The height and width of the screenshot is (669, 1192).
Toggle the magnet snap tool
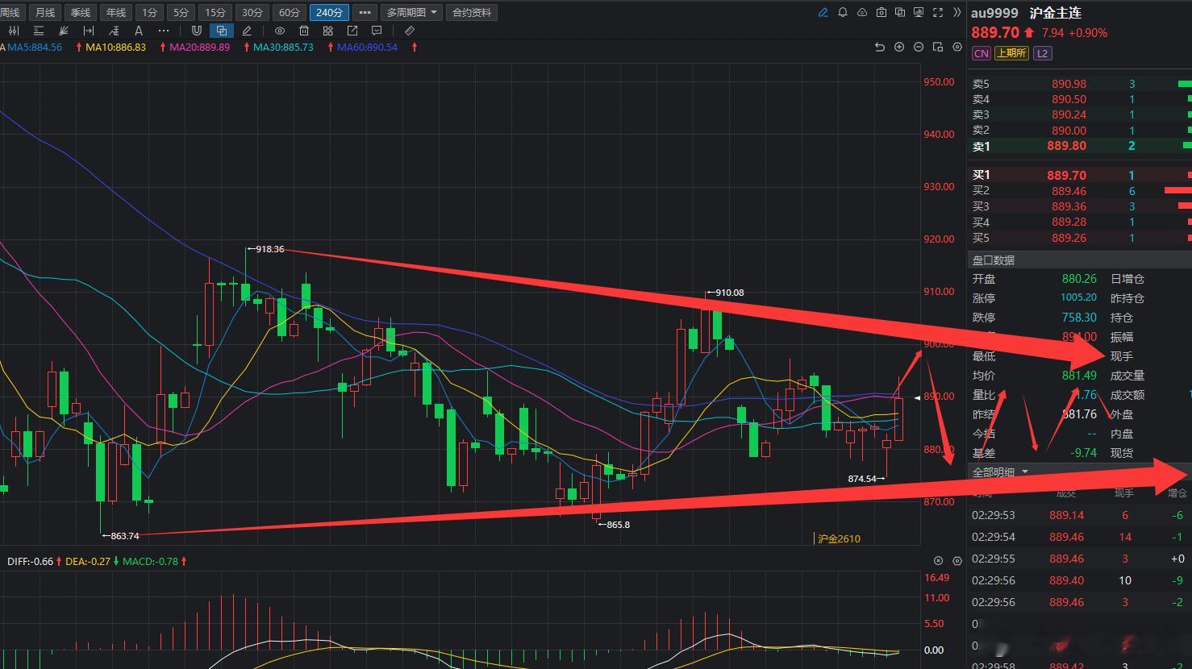[x=196, y=31]
